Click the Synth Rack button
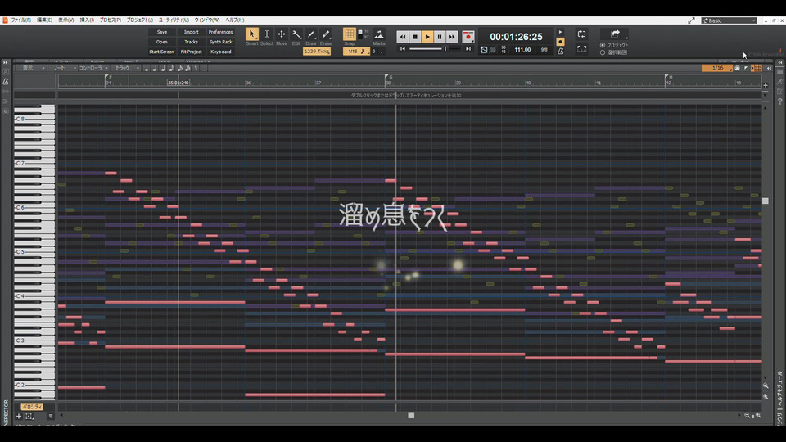This screenshot has height=442, width=786. click(220, 42)
